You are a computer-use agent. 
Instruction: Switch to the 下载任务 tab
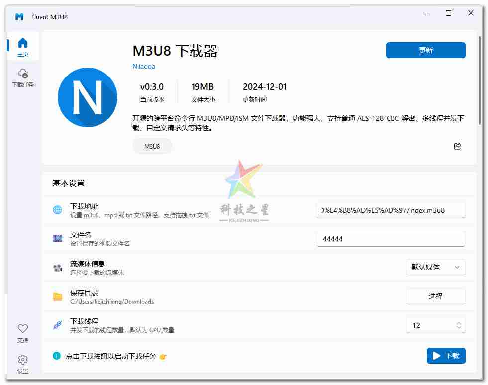(23, 78)
